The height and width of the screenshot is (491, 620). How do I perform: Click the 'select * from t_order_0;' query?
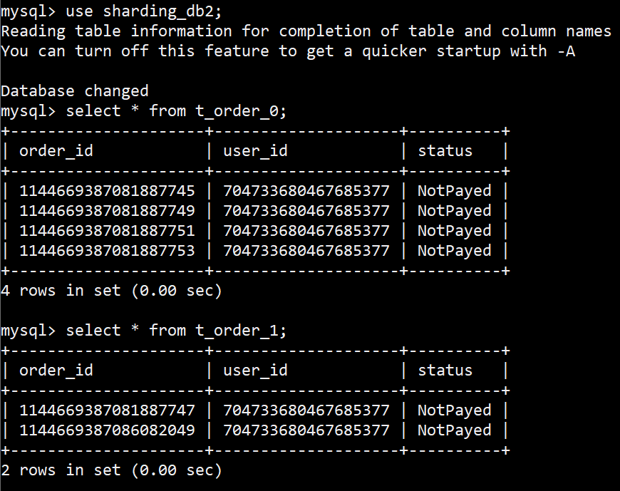coord(176,111)
